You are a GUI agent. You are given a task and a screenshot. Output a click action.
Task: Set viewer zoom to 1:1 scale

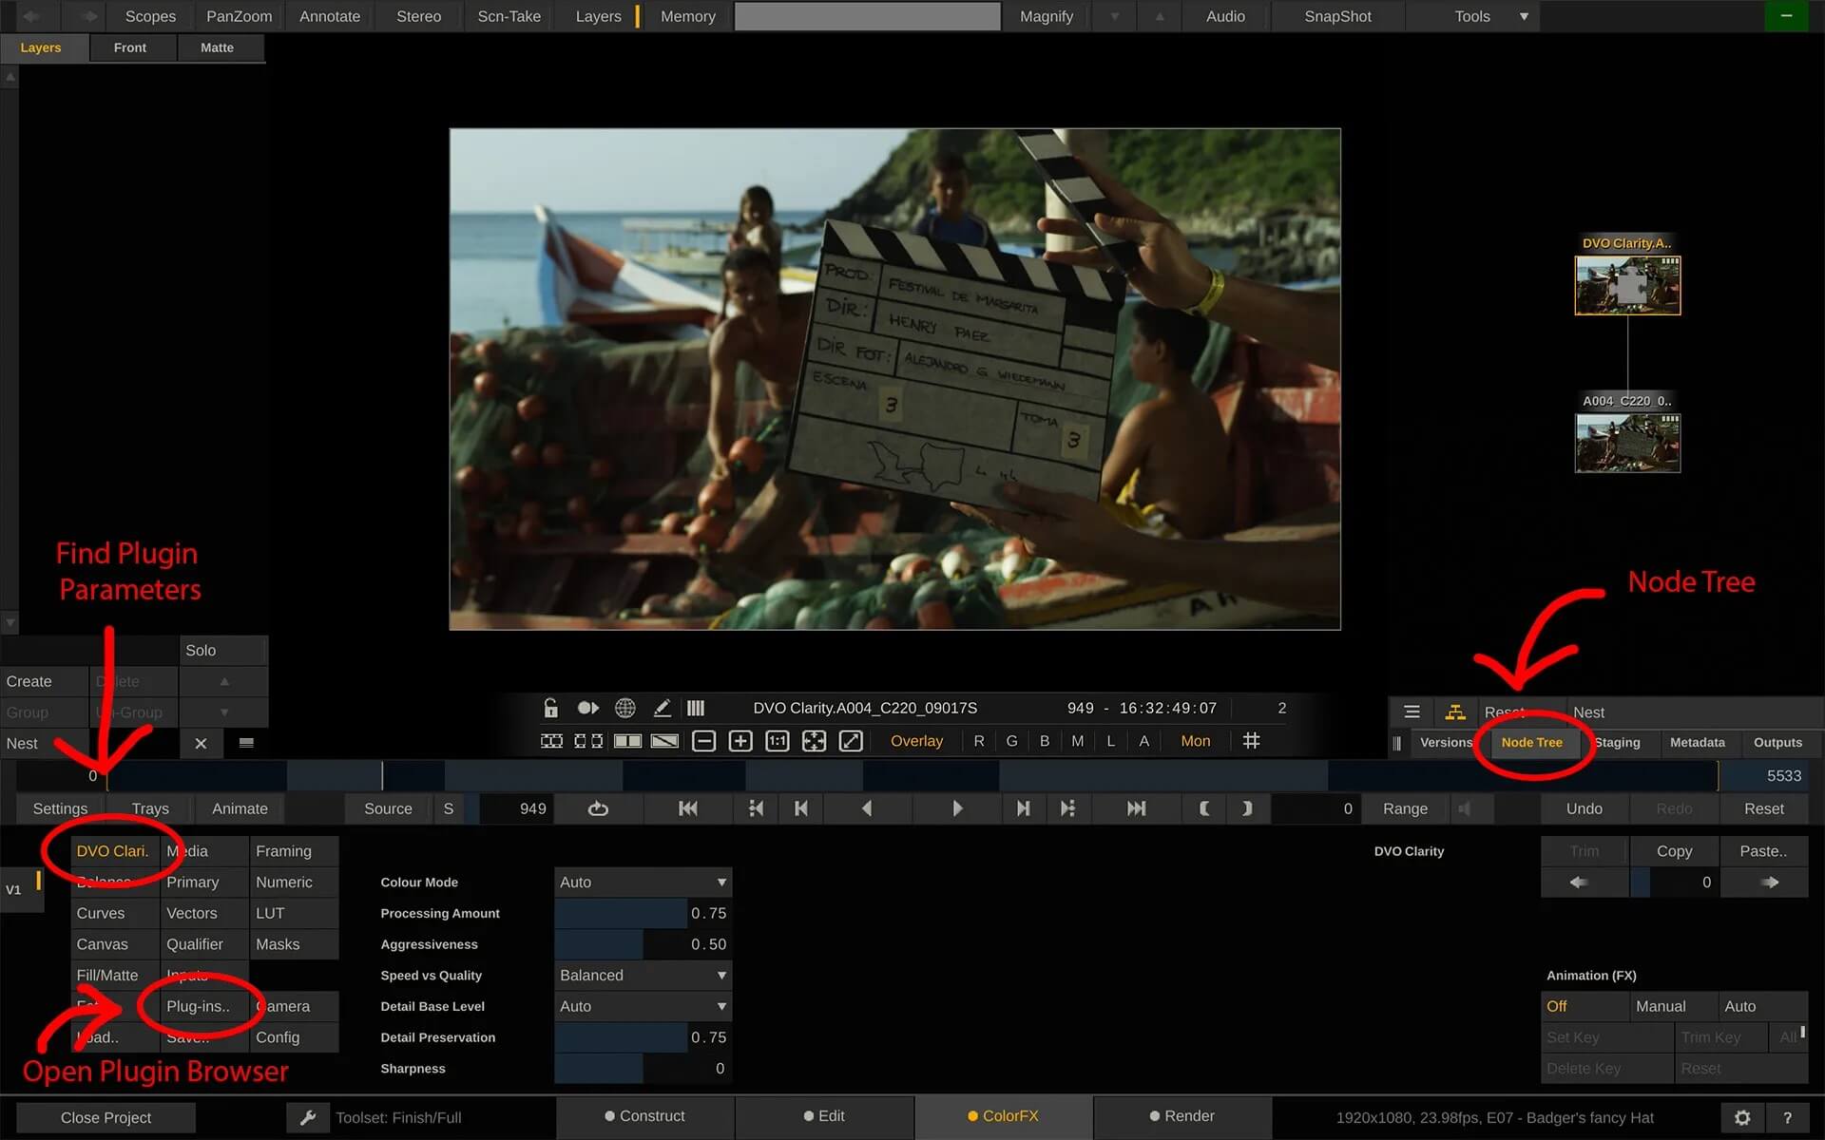[x=777, y=741]
